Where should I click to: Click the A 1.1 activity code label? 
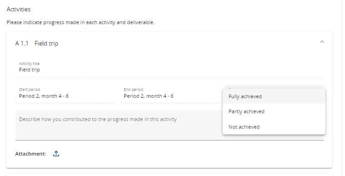point(22,44)
